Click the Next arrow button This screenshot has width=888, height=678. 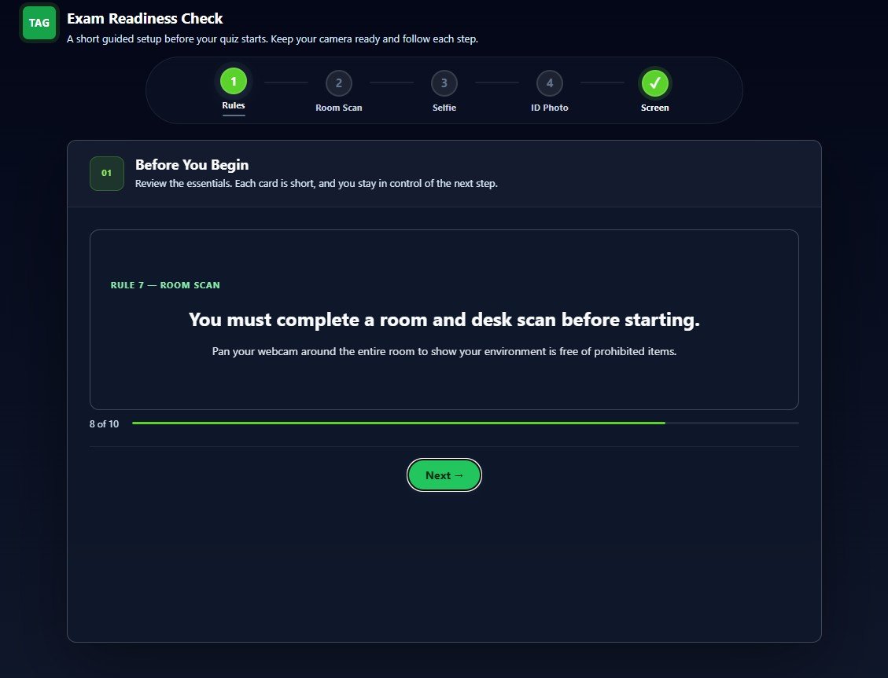point(444,475)
